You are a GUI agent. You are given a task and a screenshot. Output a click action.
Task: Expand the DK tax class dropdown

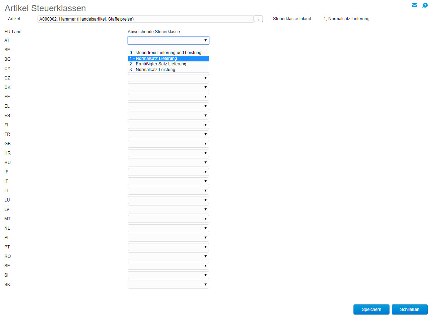pyautogui.click(x=168, y=87)
